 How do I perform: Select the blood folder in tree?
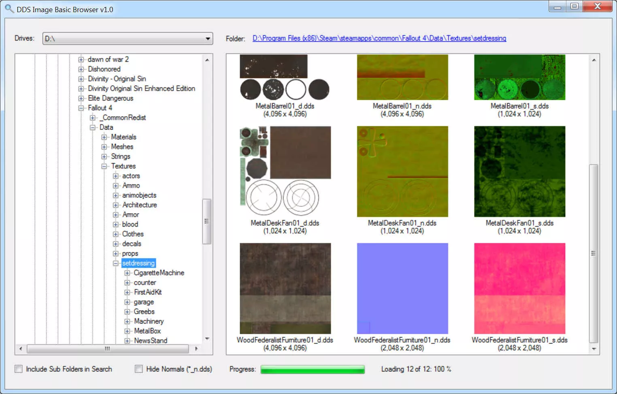tap(130, 224)
